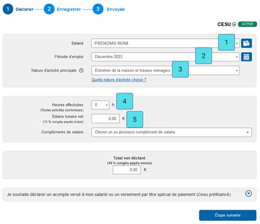Screen dimensions: 260x224
Task: Expand the acompte section chevron icon
Action: coord(248,193)
